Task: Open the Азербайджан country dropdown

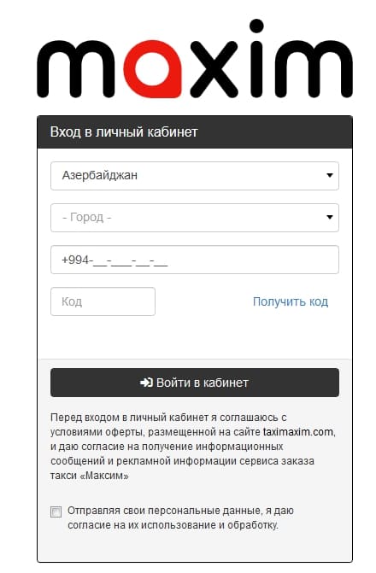Action: tap(195, 176)
